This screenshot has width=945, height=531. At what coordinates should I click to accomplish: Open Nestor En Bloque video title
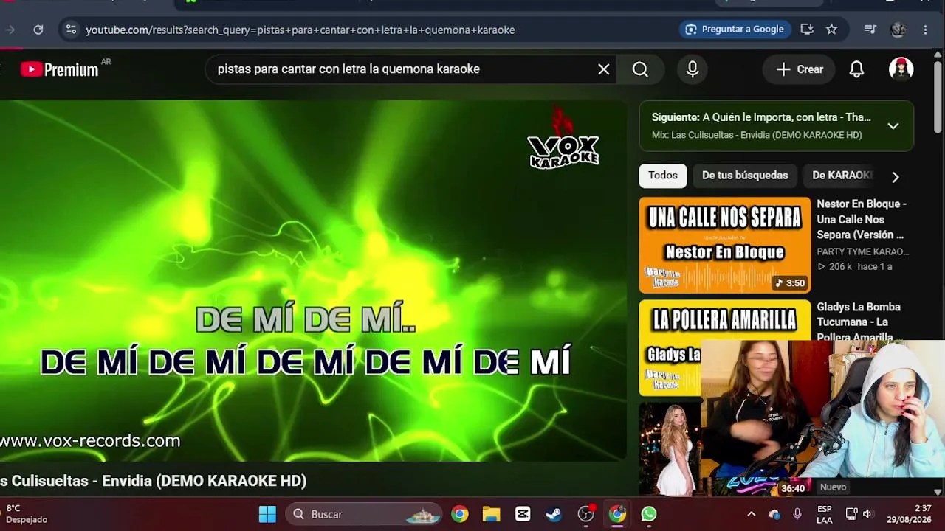862,219
